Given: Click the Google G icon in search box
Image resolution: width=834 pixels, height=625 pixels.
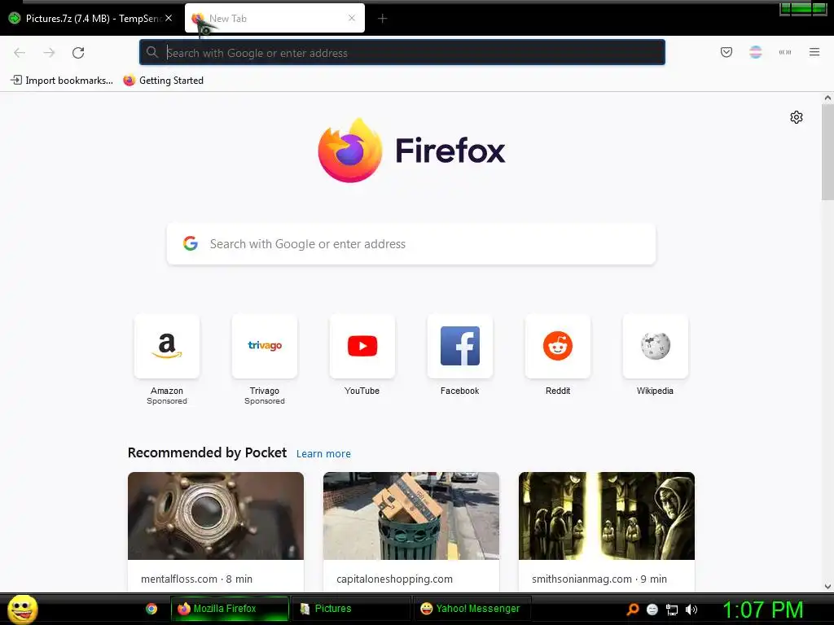Looking at the screenshot, I should (x=191, y=243).
